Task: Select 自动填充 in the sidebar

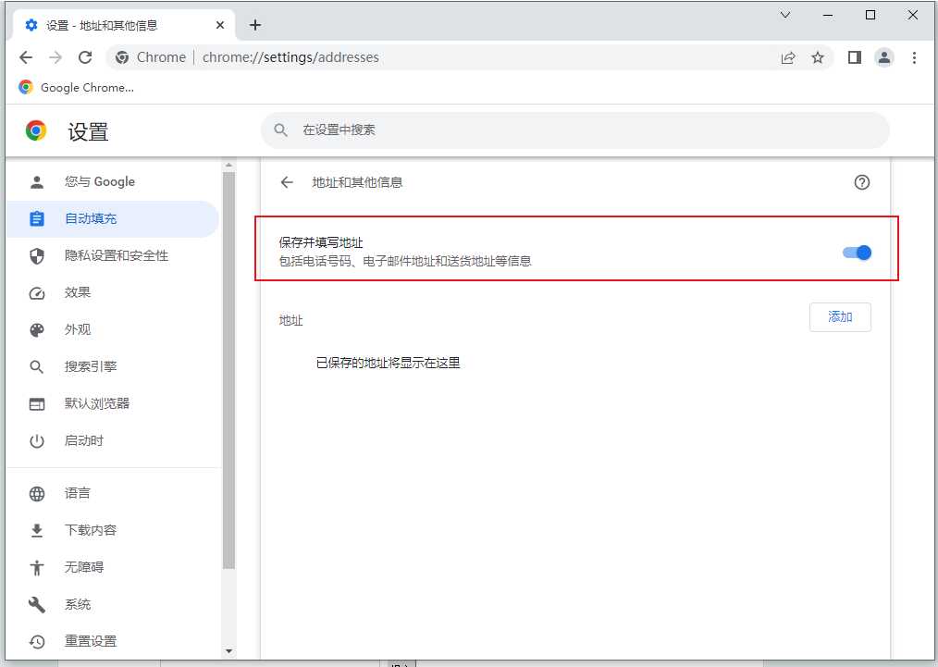Action: pyautogui.click(x=113, y=219)
